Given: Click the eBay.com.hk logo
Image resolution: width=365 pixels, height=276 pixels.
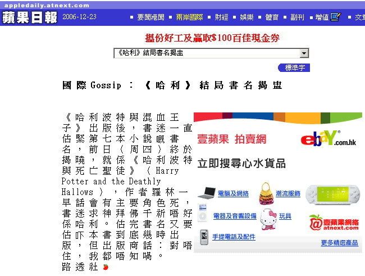Looking at the screenshot, I should pos(328,138).
